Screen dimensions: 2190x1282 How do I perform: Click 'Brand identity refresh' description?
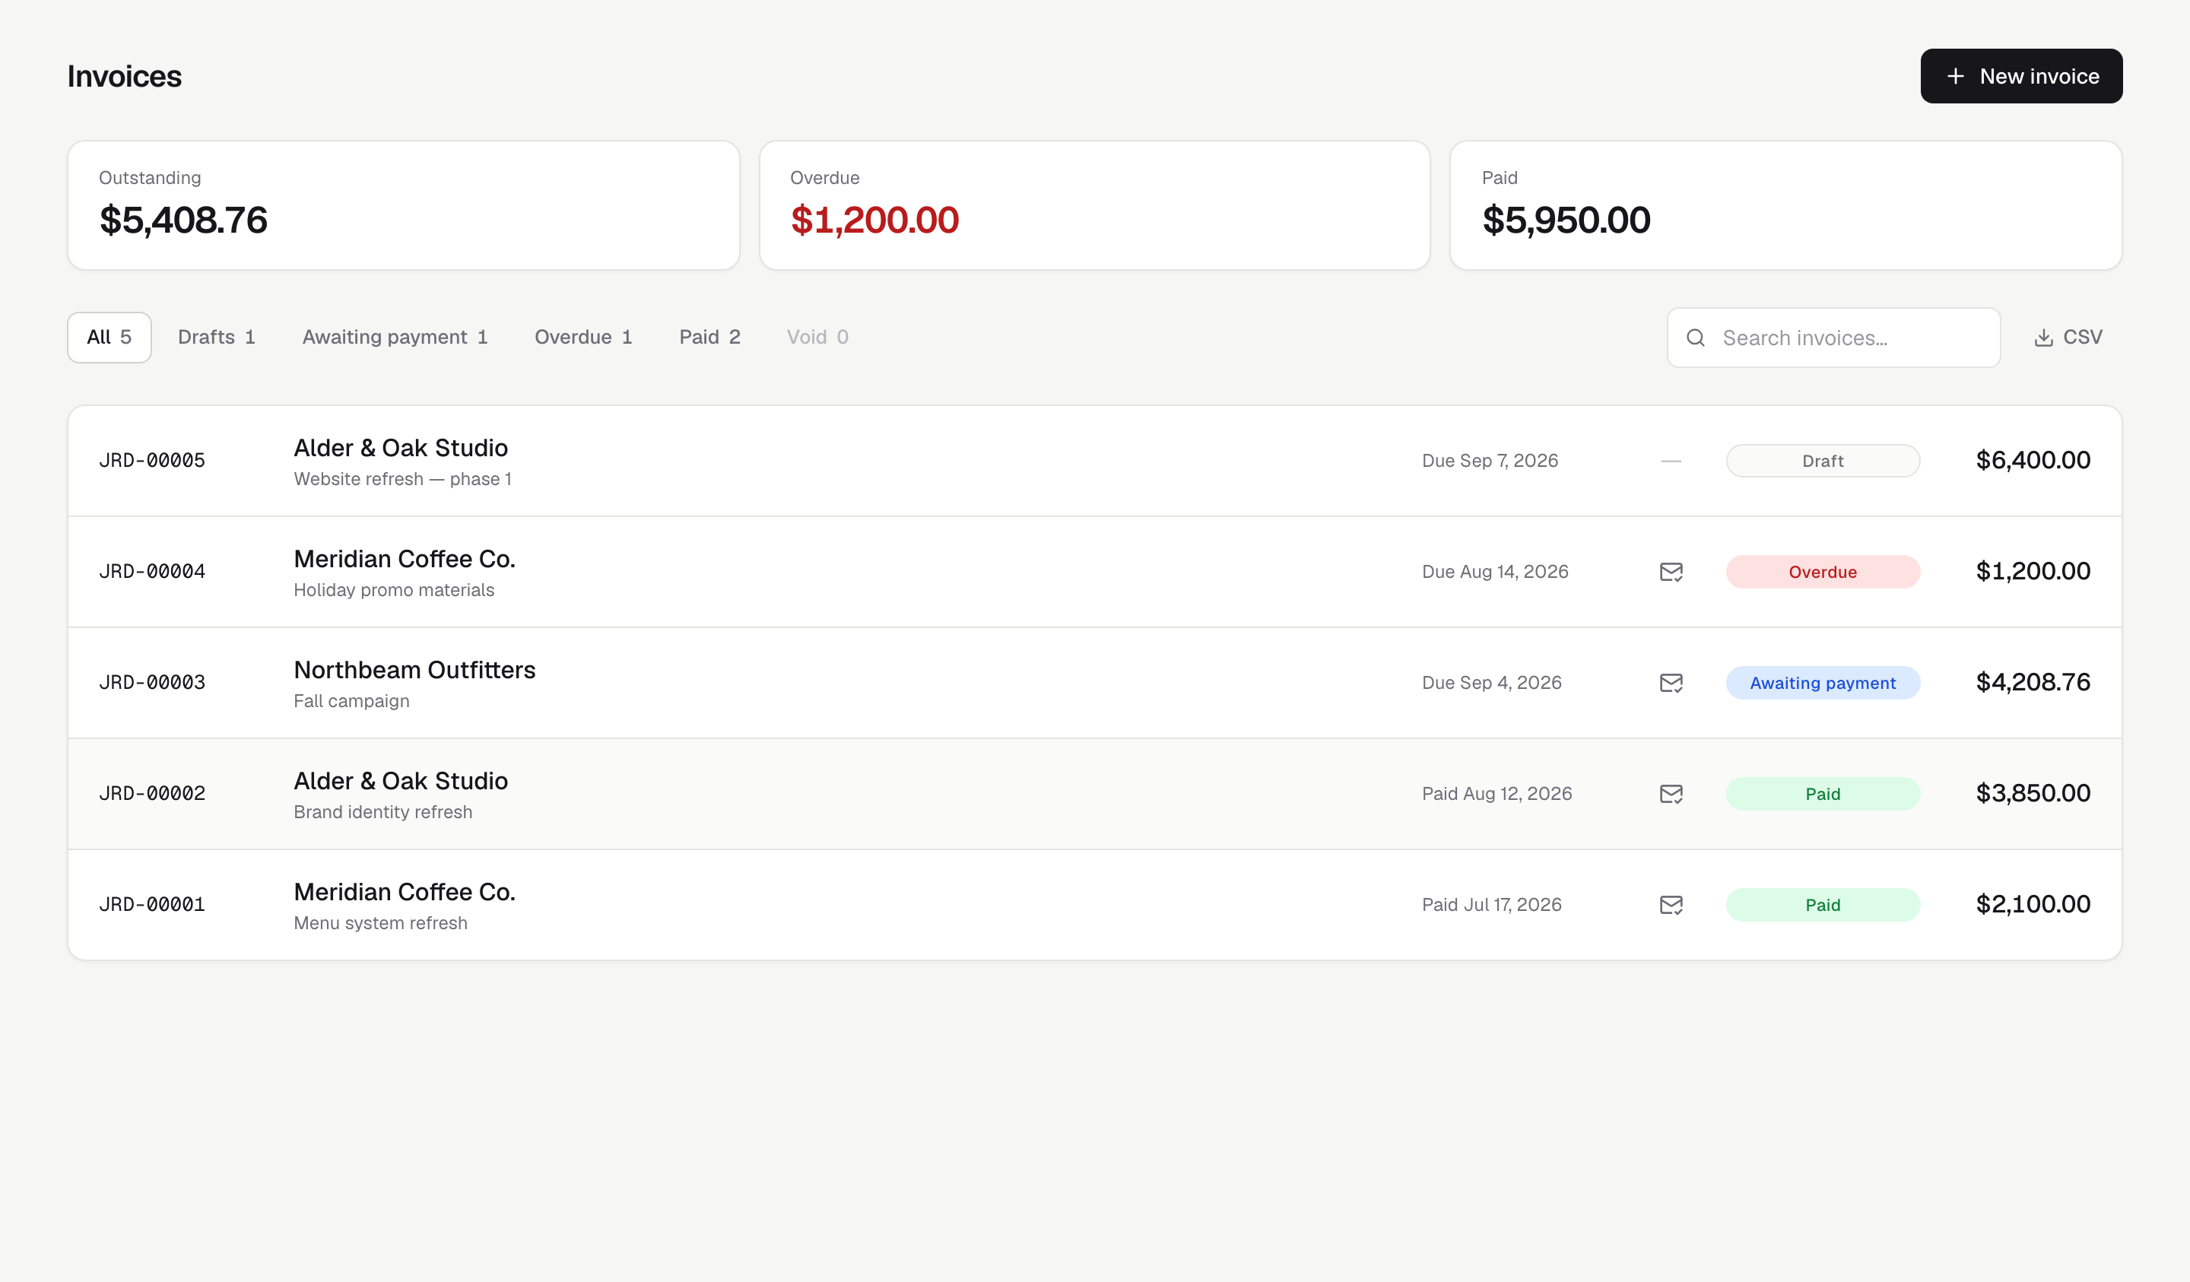383,812
